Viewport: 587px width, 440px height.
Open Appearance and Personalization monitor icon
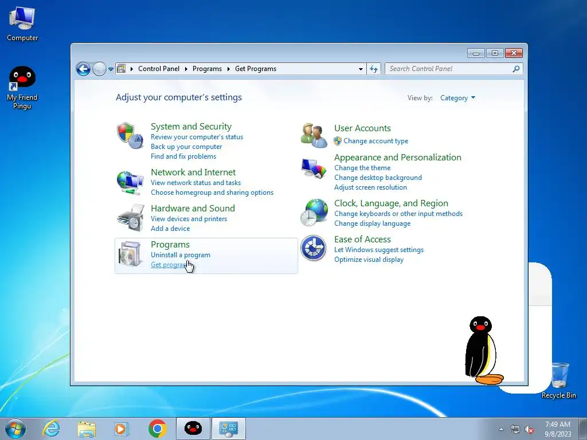tap(314, 168)
